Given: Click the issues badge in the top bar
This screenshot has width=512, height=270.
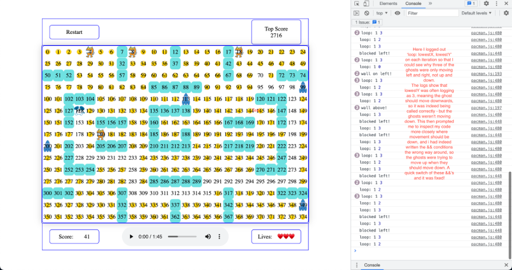Looking at the screenshot, I should 471,4.
